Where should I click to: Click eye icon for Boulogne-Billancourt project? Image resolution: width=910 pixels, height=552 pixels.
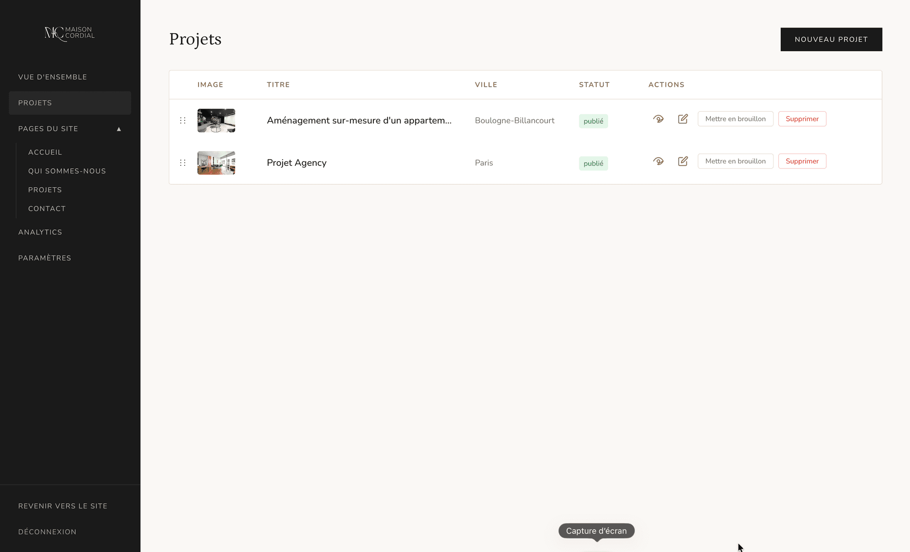pyautogui.click(x=658, y=119)
